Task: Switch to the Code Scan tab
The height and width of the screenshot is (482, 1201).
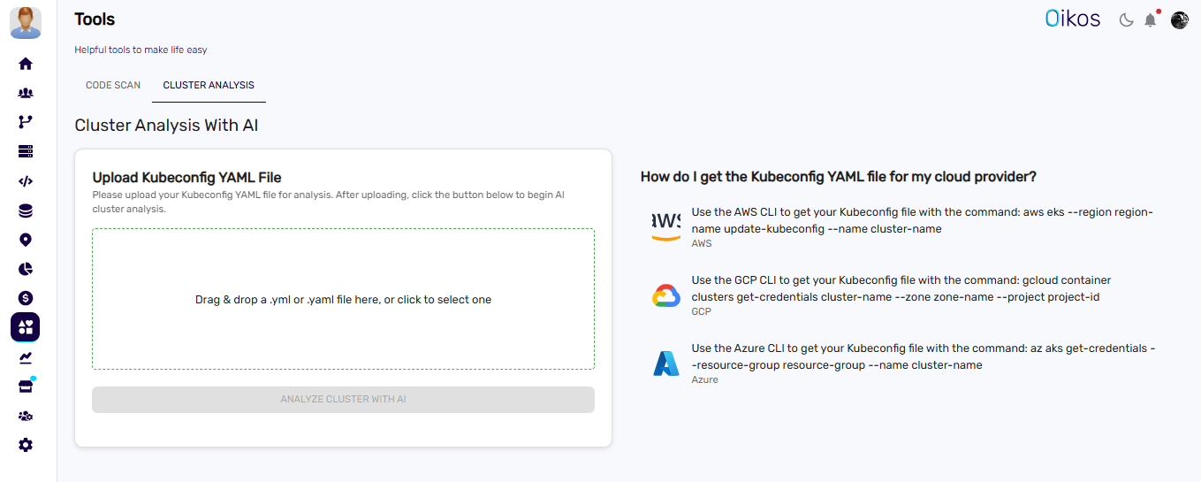Action: point(113,86)
